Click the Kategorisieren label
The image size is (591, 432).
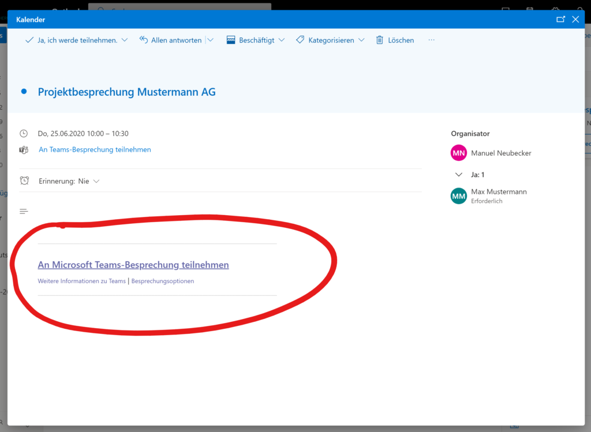(x=331, y=40)
